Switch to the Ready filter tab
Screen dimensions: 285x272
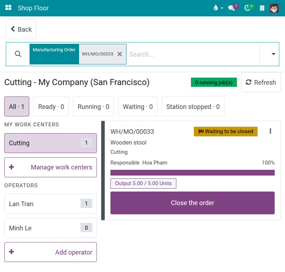point(51,106)
